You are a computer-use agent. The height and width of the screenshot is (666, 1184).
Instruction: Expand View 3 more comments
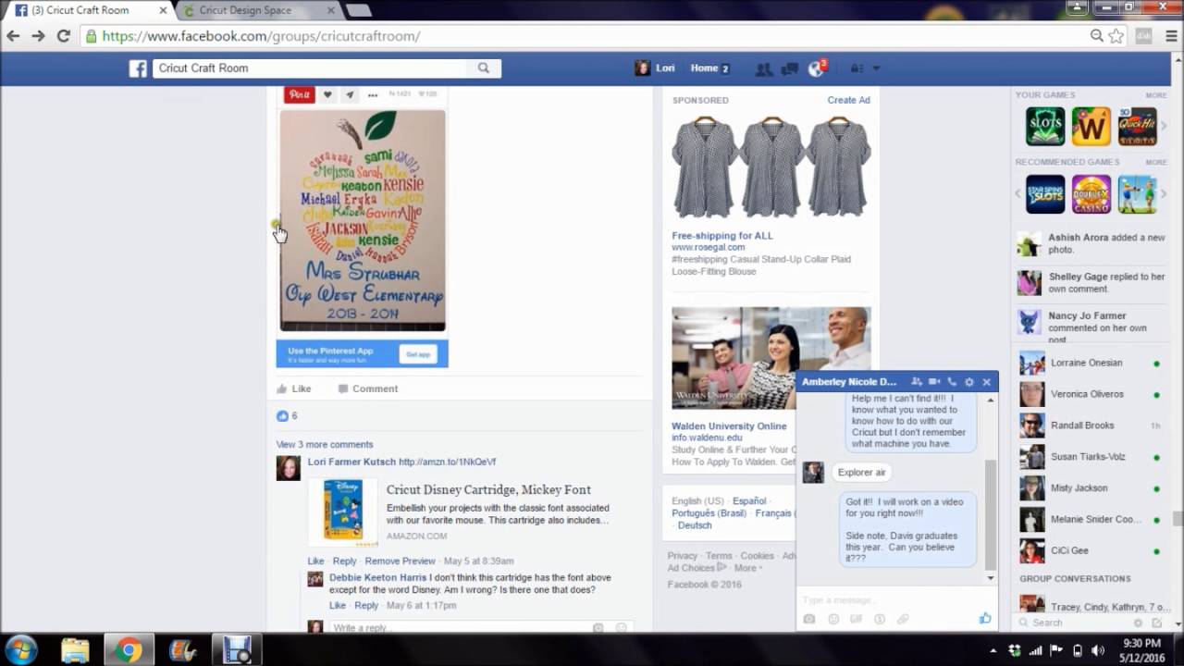(325, 445)
